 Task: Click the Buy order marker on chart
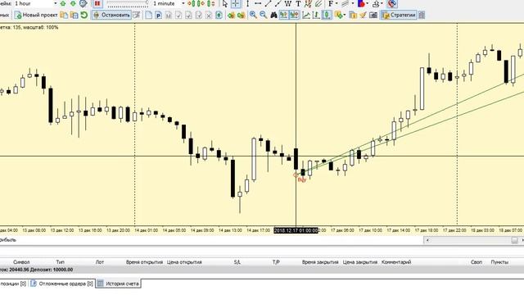tap(302, 179)
